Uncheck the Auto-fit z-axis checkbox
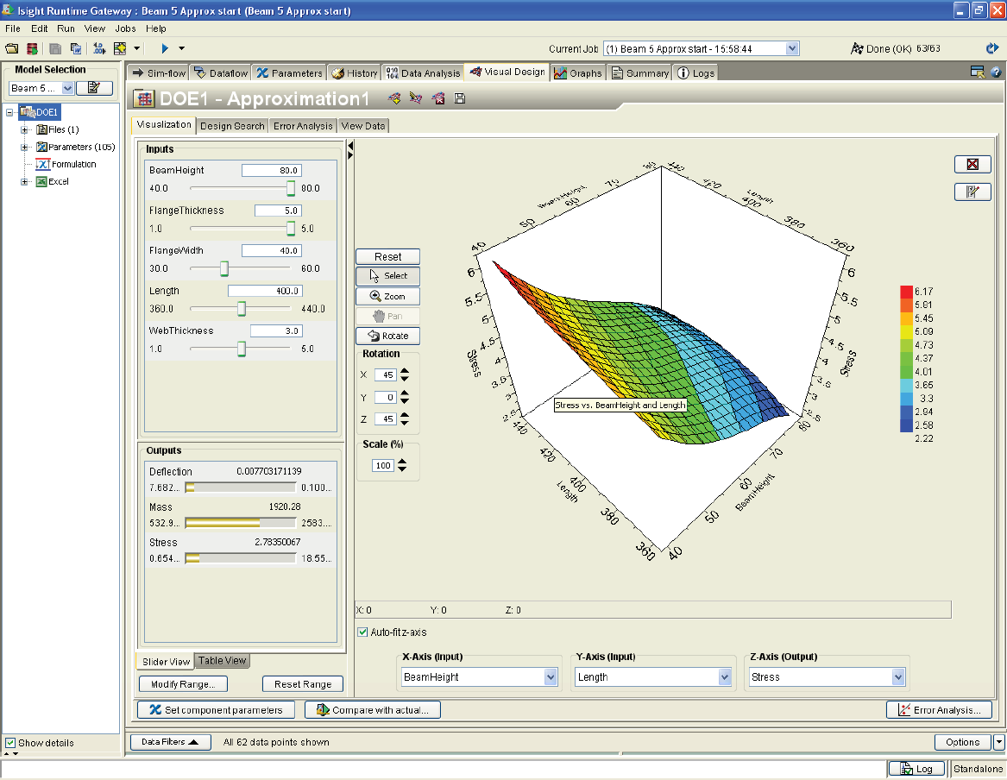 click(x=364, y=632)
